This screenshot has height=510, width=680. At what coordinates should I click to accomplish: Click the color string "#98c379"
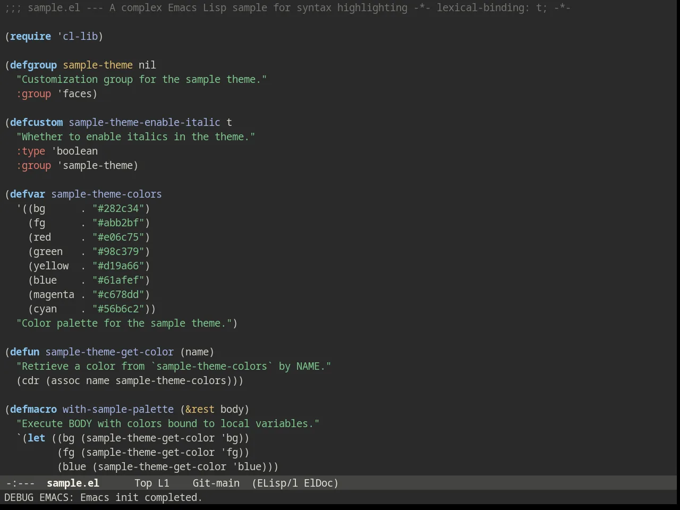118,251
